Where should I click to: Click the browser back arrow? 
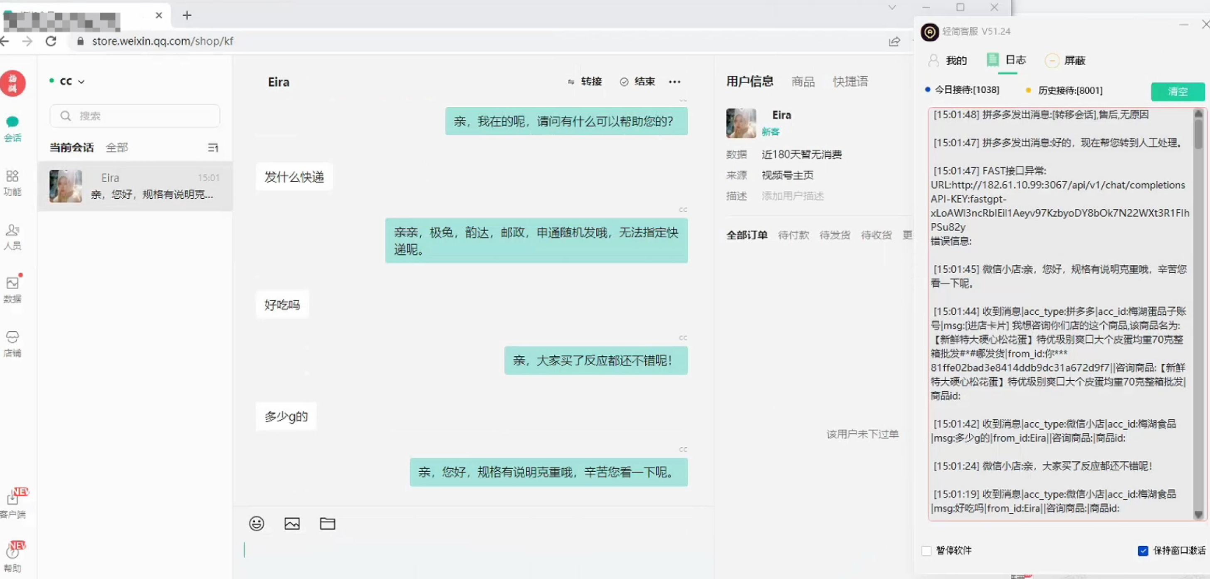(x=5, y=41)
